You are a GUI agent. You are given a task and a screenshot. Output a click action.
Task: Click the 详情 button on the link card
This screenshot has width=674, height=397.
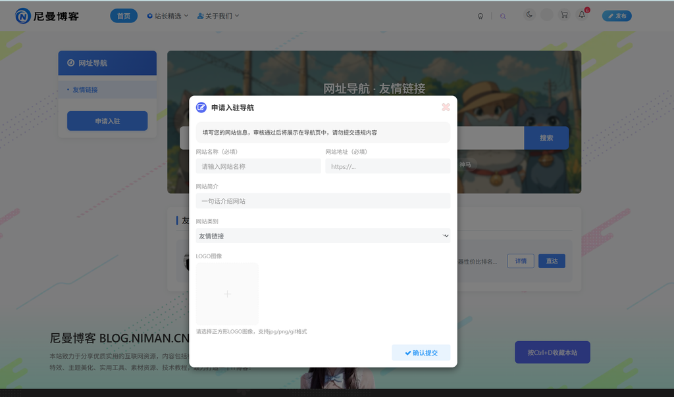pyautogui.click(x=521, y=261)
